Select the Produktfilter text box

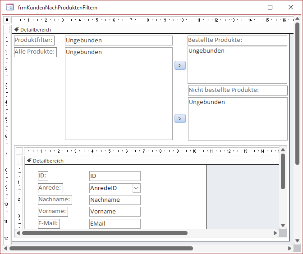coord(119,41)
